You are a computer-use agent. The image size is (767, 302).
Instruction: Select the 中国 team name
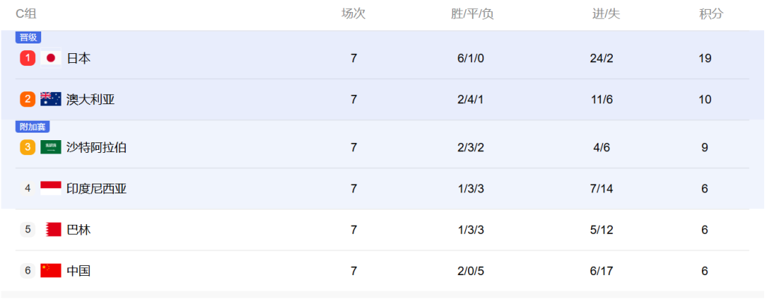tap(79, 271)
